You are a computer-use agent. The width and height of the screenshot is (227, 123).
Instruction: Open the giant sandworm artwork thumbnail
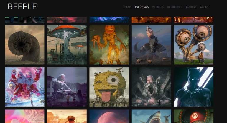(x=24, y=45)
